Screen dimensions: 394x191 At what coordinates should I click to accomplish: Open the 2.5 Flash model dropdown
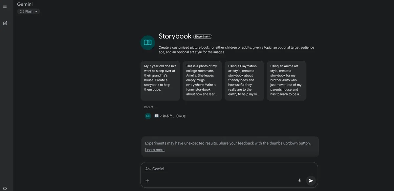click(x=29, y=11)
